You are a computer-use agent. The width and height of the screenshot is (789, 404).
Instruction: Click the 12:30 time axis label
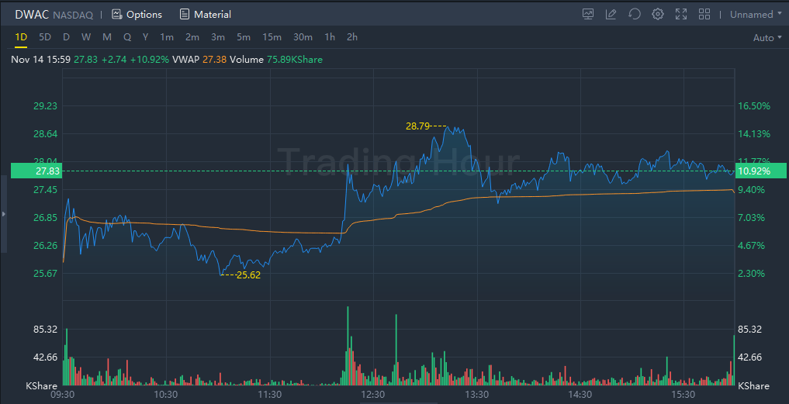pos(373,395)
